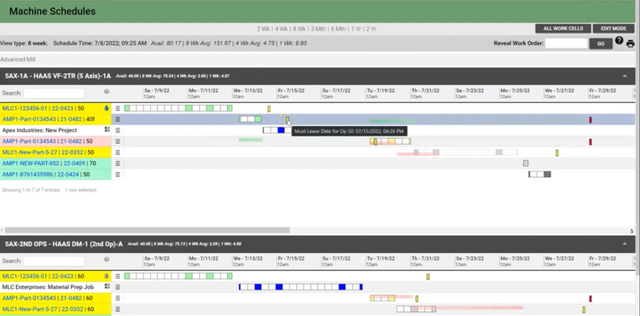Select MLC Enterprises: Material Prep Job label
The height and width of the screenshot is (316, 640).
click(x=48, y=287)
